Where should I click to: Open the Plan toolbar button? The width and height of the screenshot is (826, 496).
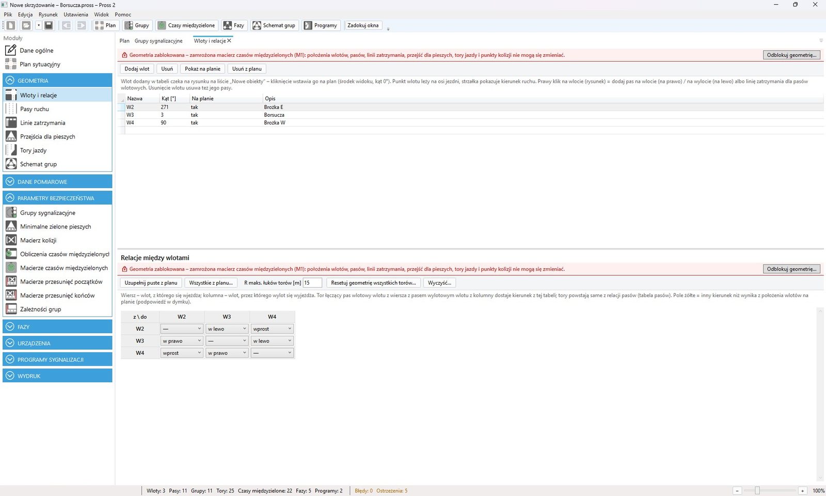pos(106,25)
